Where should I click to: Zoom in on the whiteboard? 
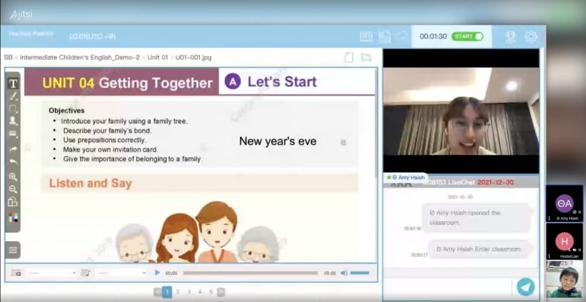tap(13, 177)
